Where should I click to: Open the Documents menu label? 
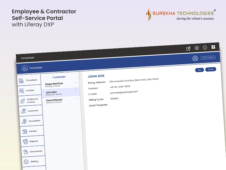tap(36, 151)
